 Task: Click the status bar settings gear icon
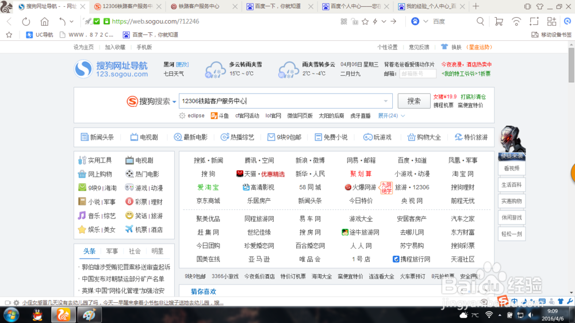(17, 303)
